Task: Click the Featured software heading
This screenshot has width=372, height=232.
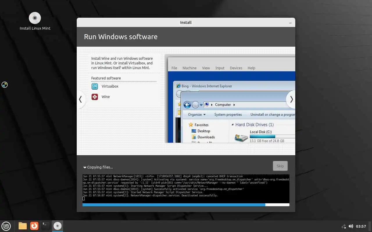Action: point(106,78)
